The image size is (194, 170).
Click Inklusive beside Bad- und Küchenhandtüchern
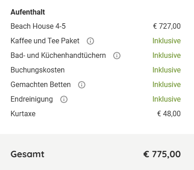pos(167,55)
